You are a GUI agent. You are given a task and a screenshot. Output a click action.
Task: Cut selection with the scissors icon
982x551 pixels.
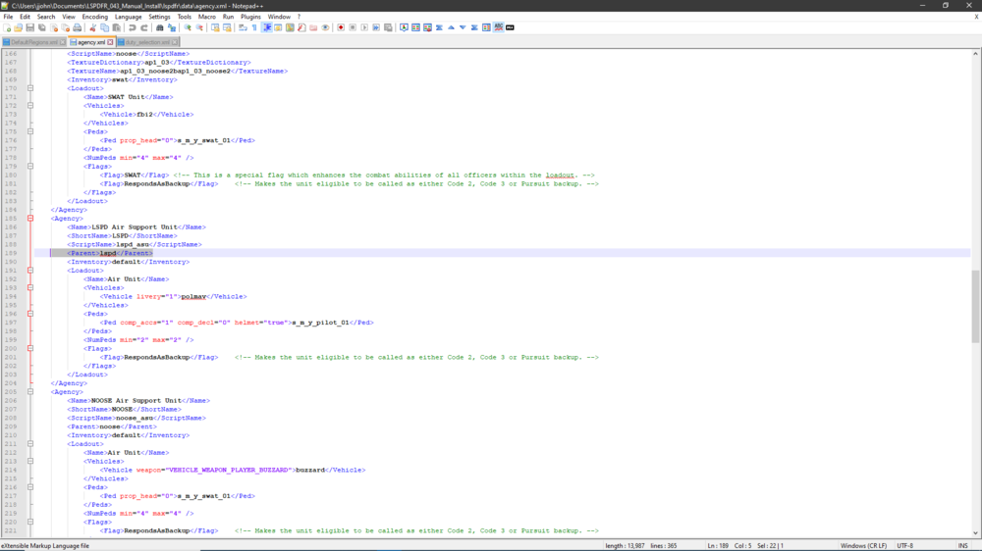(x=92, y=27)
